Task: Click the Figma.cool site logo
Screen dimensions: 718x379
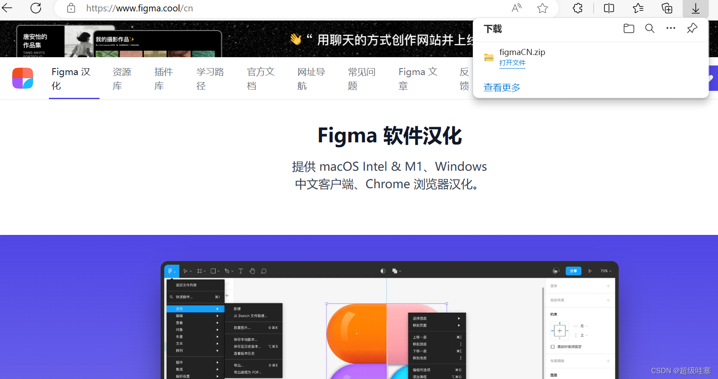Action: [x=23, y=78]
